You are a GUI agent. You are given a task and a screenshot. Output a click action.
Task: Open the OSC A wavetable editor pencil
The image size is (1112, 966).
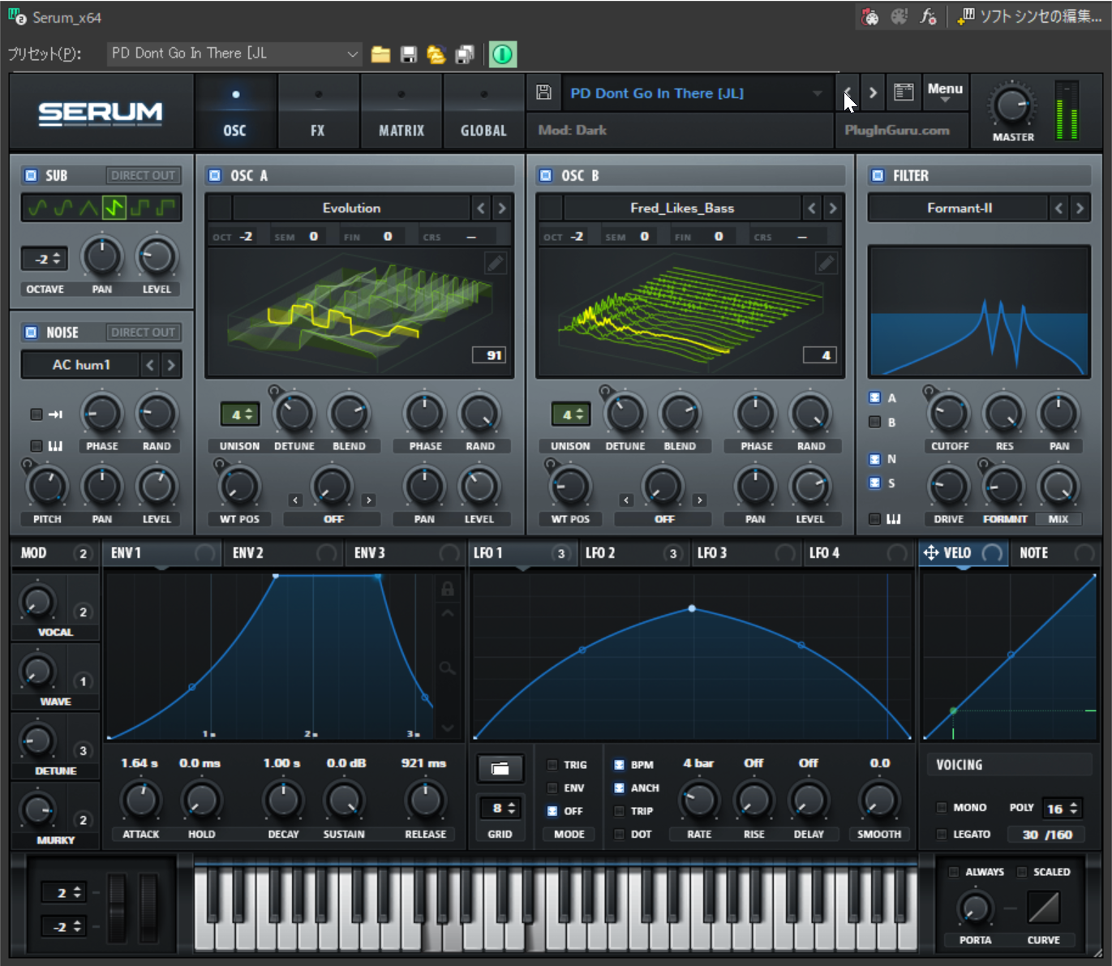click(496, 263)
